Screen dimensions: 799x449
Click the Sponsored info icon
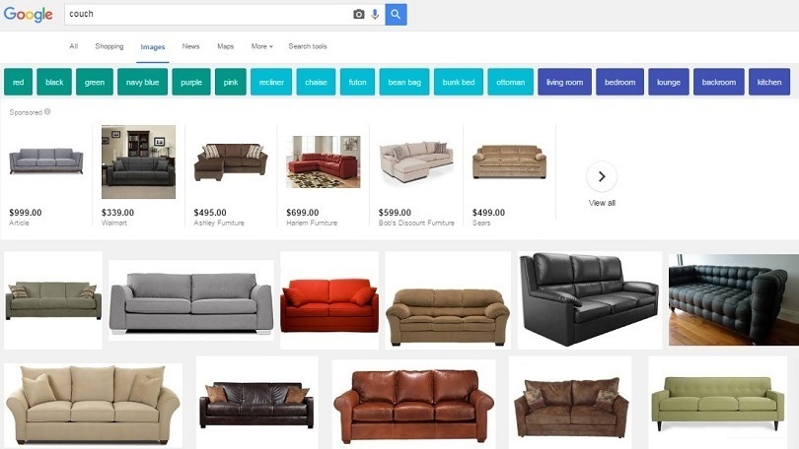pos(47,112)
